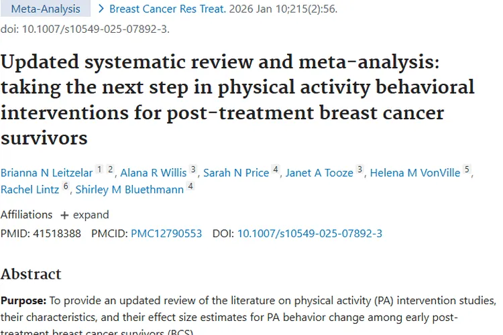This screenshot has width=503, height=335.
Task: Open the DOI 10.1007/s10549-025-07892-3 link
Action: [x=310, y=234]
